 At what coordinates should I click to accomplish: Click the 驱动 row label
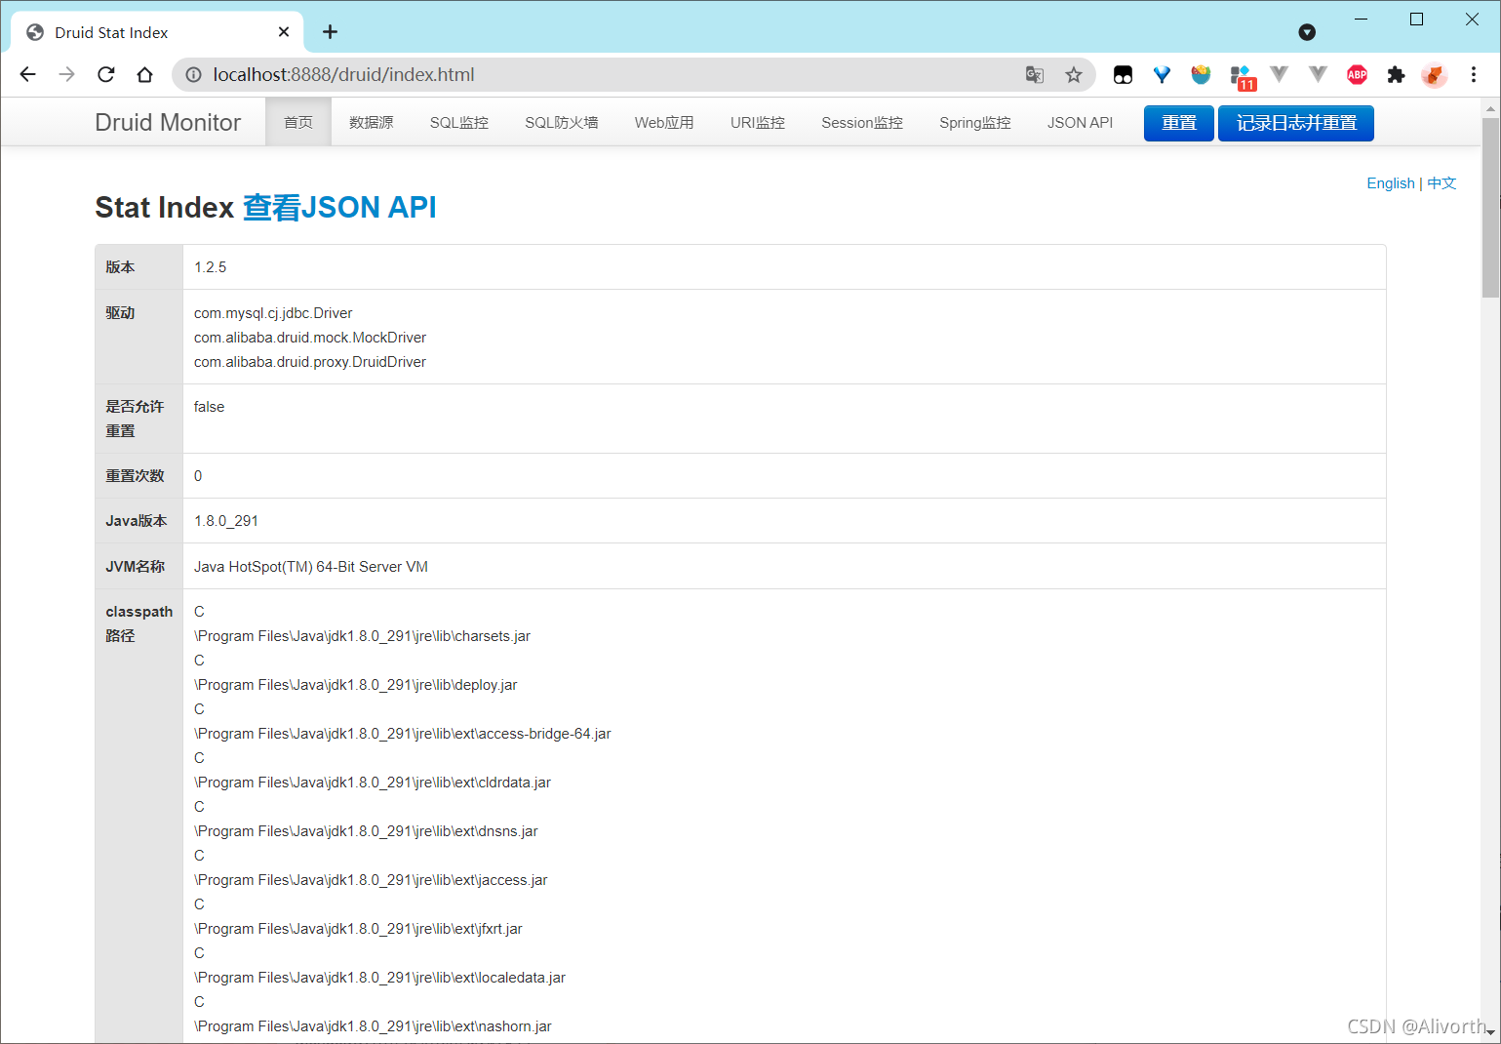(120, 312)
